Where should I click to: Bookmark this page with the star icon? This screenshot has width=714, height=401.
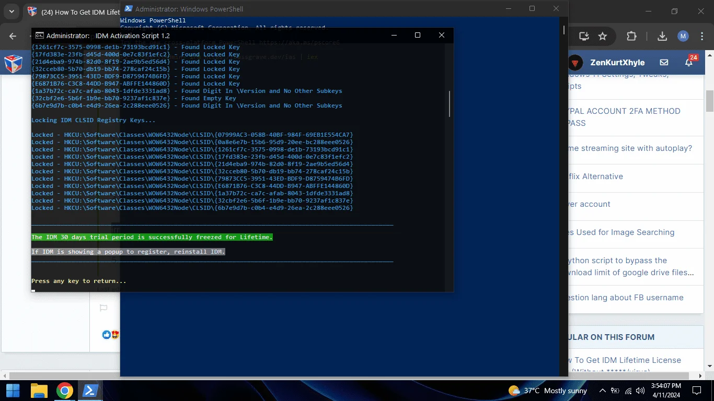pyautogui.click(x=603, y=36)
